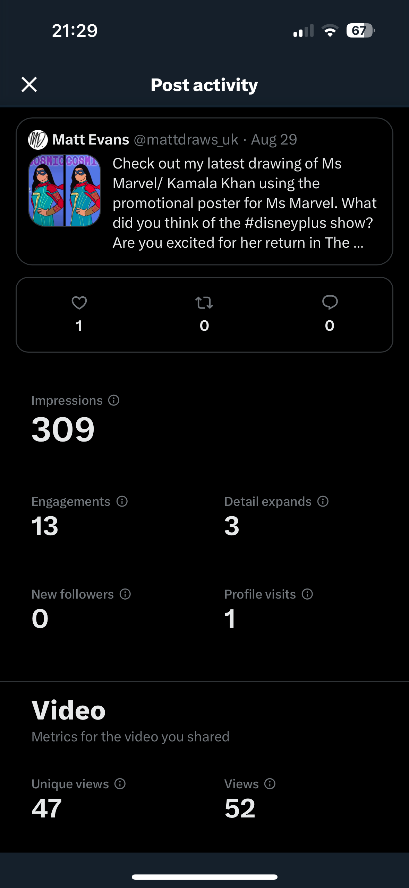The height and width of the screenshot is (888, 409).
Task: Open Detail expands info icon
Action: pyautogui.click(x=323, y=501)
